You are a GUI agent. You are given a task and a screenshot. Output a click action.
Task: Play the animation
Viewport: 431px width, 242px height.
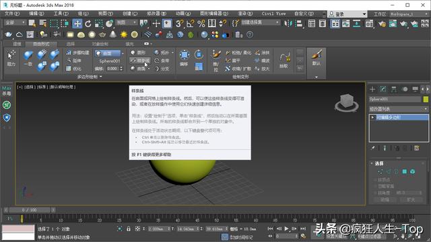tap(286, 229)
